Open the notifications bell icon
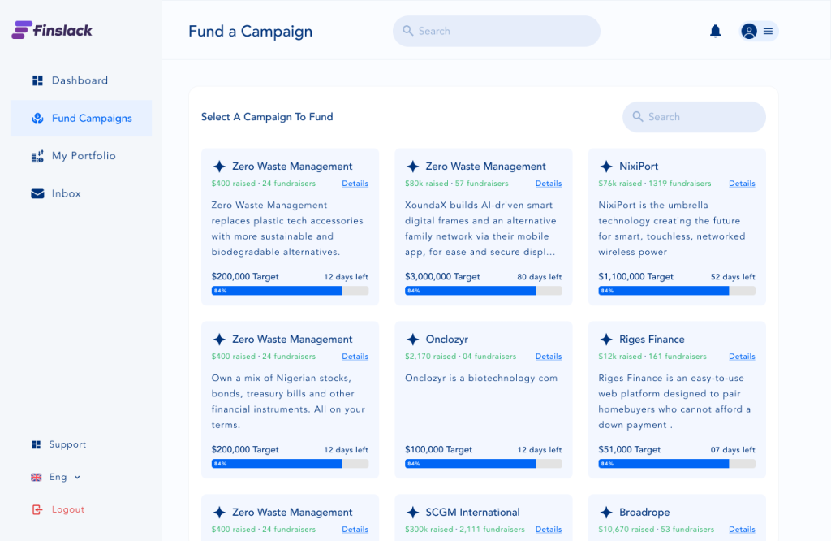This screenshot has width=831, height=541. (x=715, y=31)
